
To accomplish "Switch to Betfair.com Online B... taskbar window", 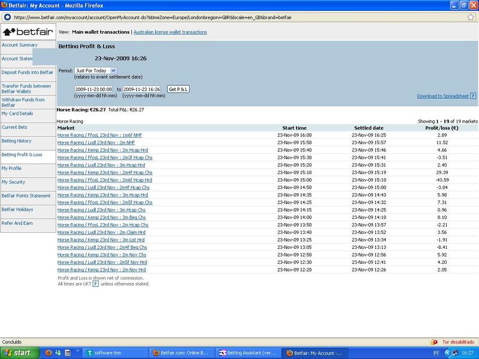I will [x=182, y=353].
